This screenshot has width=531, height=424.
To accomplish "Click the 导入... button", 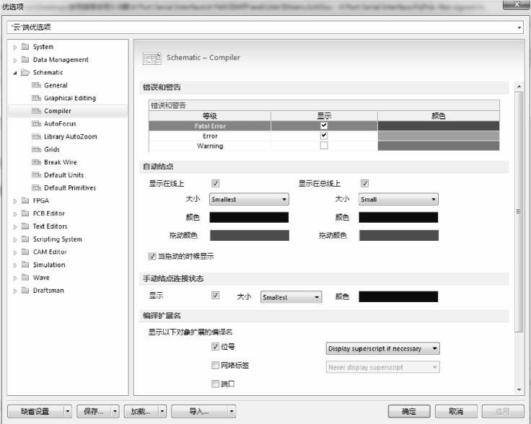I will 199,411.
